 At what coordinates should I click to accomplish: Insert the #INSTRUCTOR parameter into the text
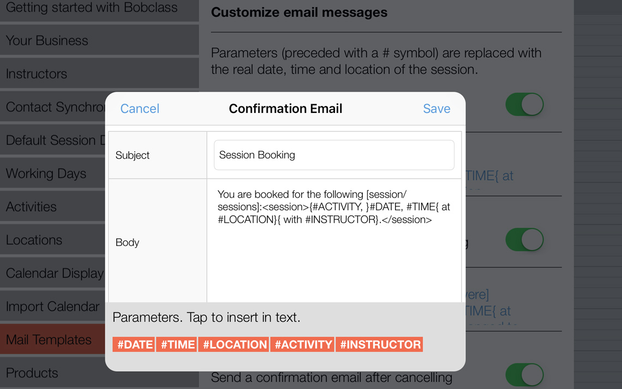[379, 344]
